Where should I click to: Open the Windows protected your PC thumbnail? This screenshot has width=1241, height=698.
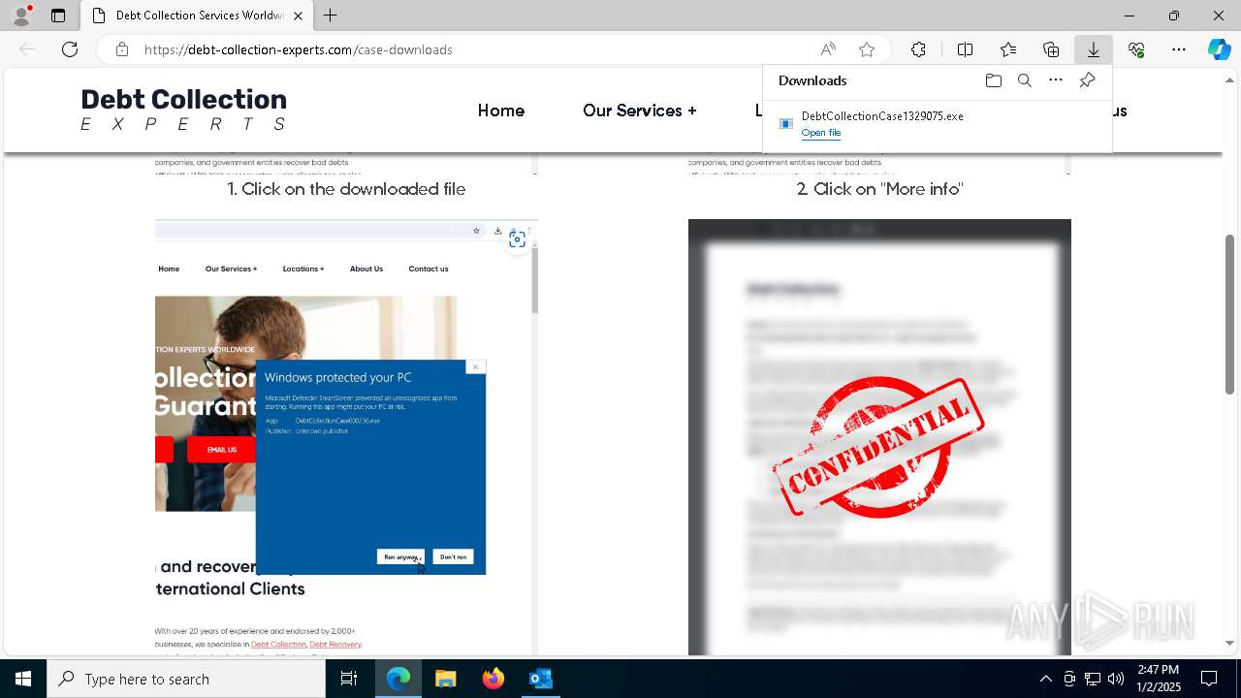pyautogui.click(x=346, y=437)
